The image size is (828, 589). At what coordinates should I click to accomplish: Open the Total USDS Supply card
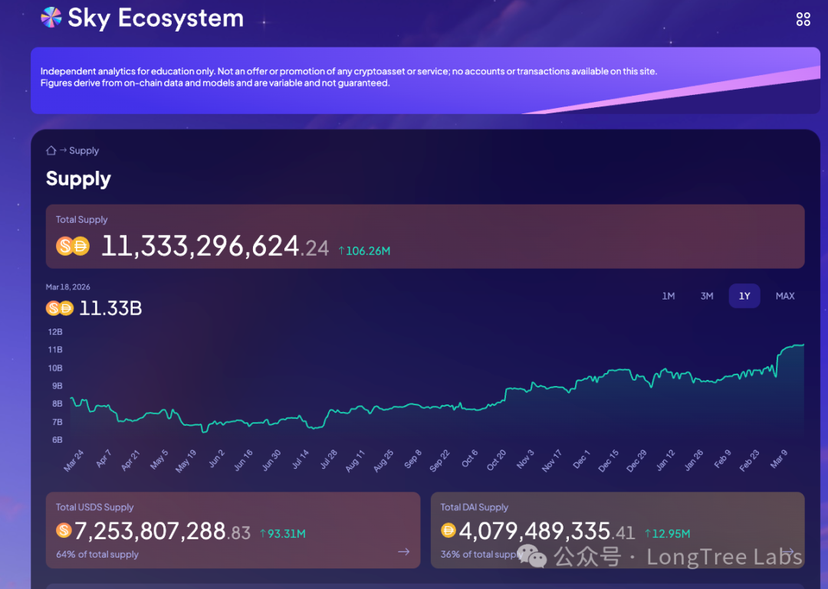point(233,531)
